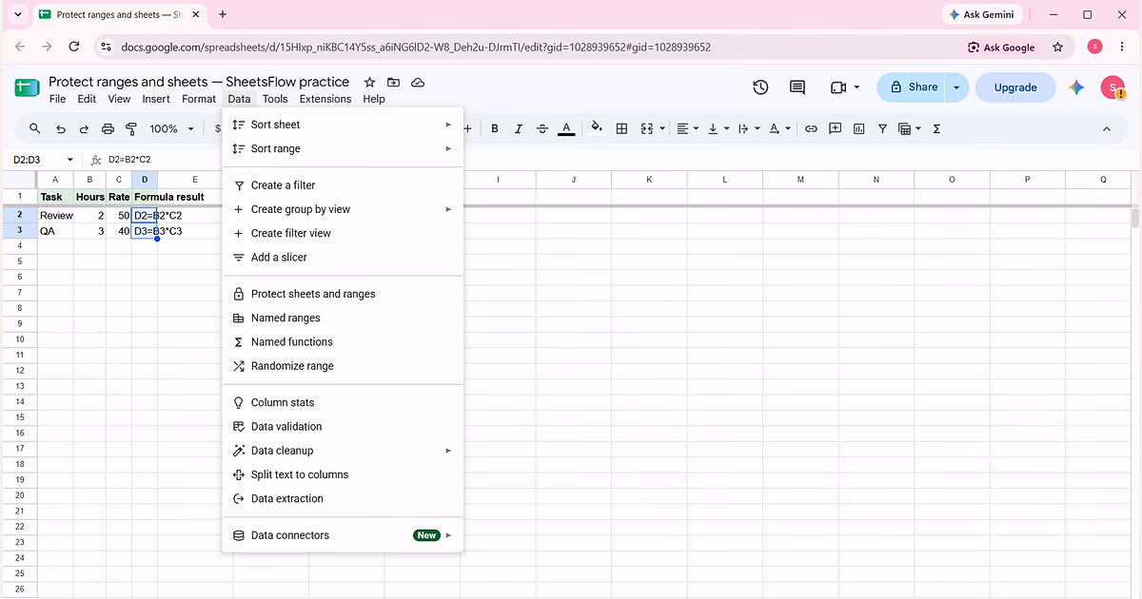Image resolution: width=1142 pixels, height=599 pixels.
Task: Choose Sort range menu item
Action: (343, 148)
